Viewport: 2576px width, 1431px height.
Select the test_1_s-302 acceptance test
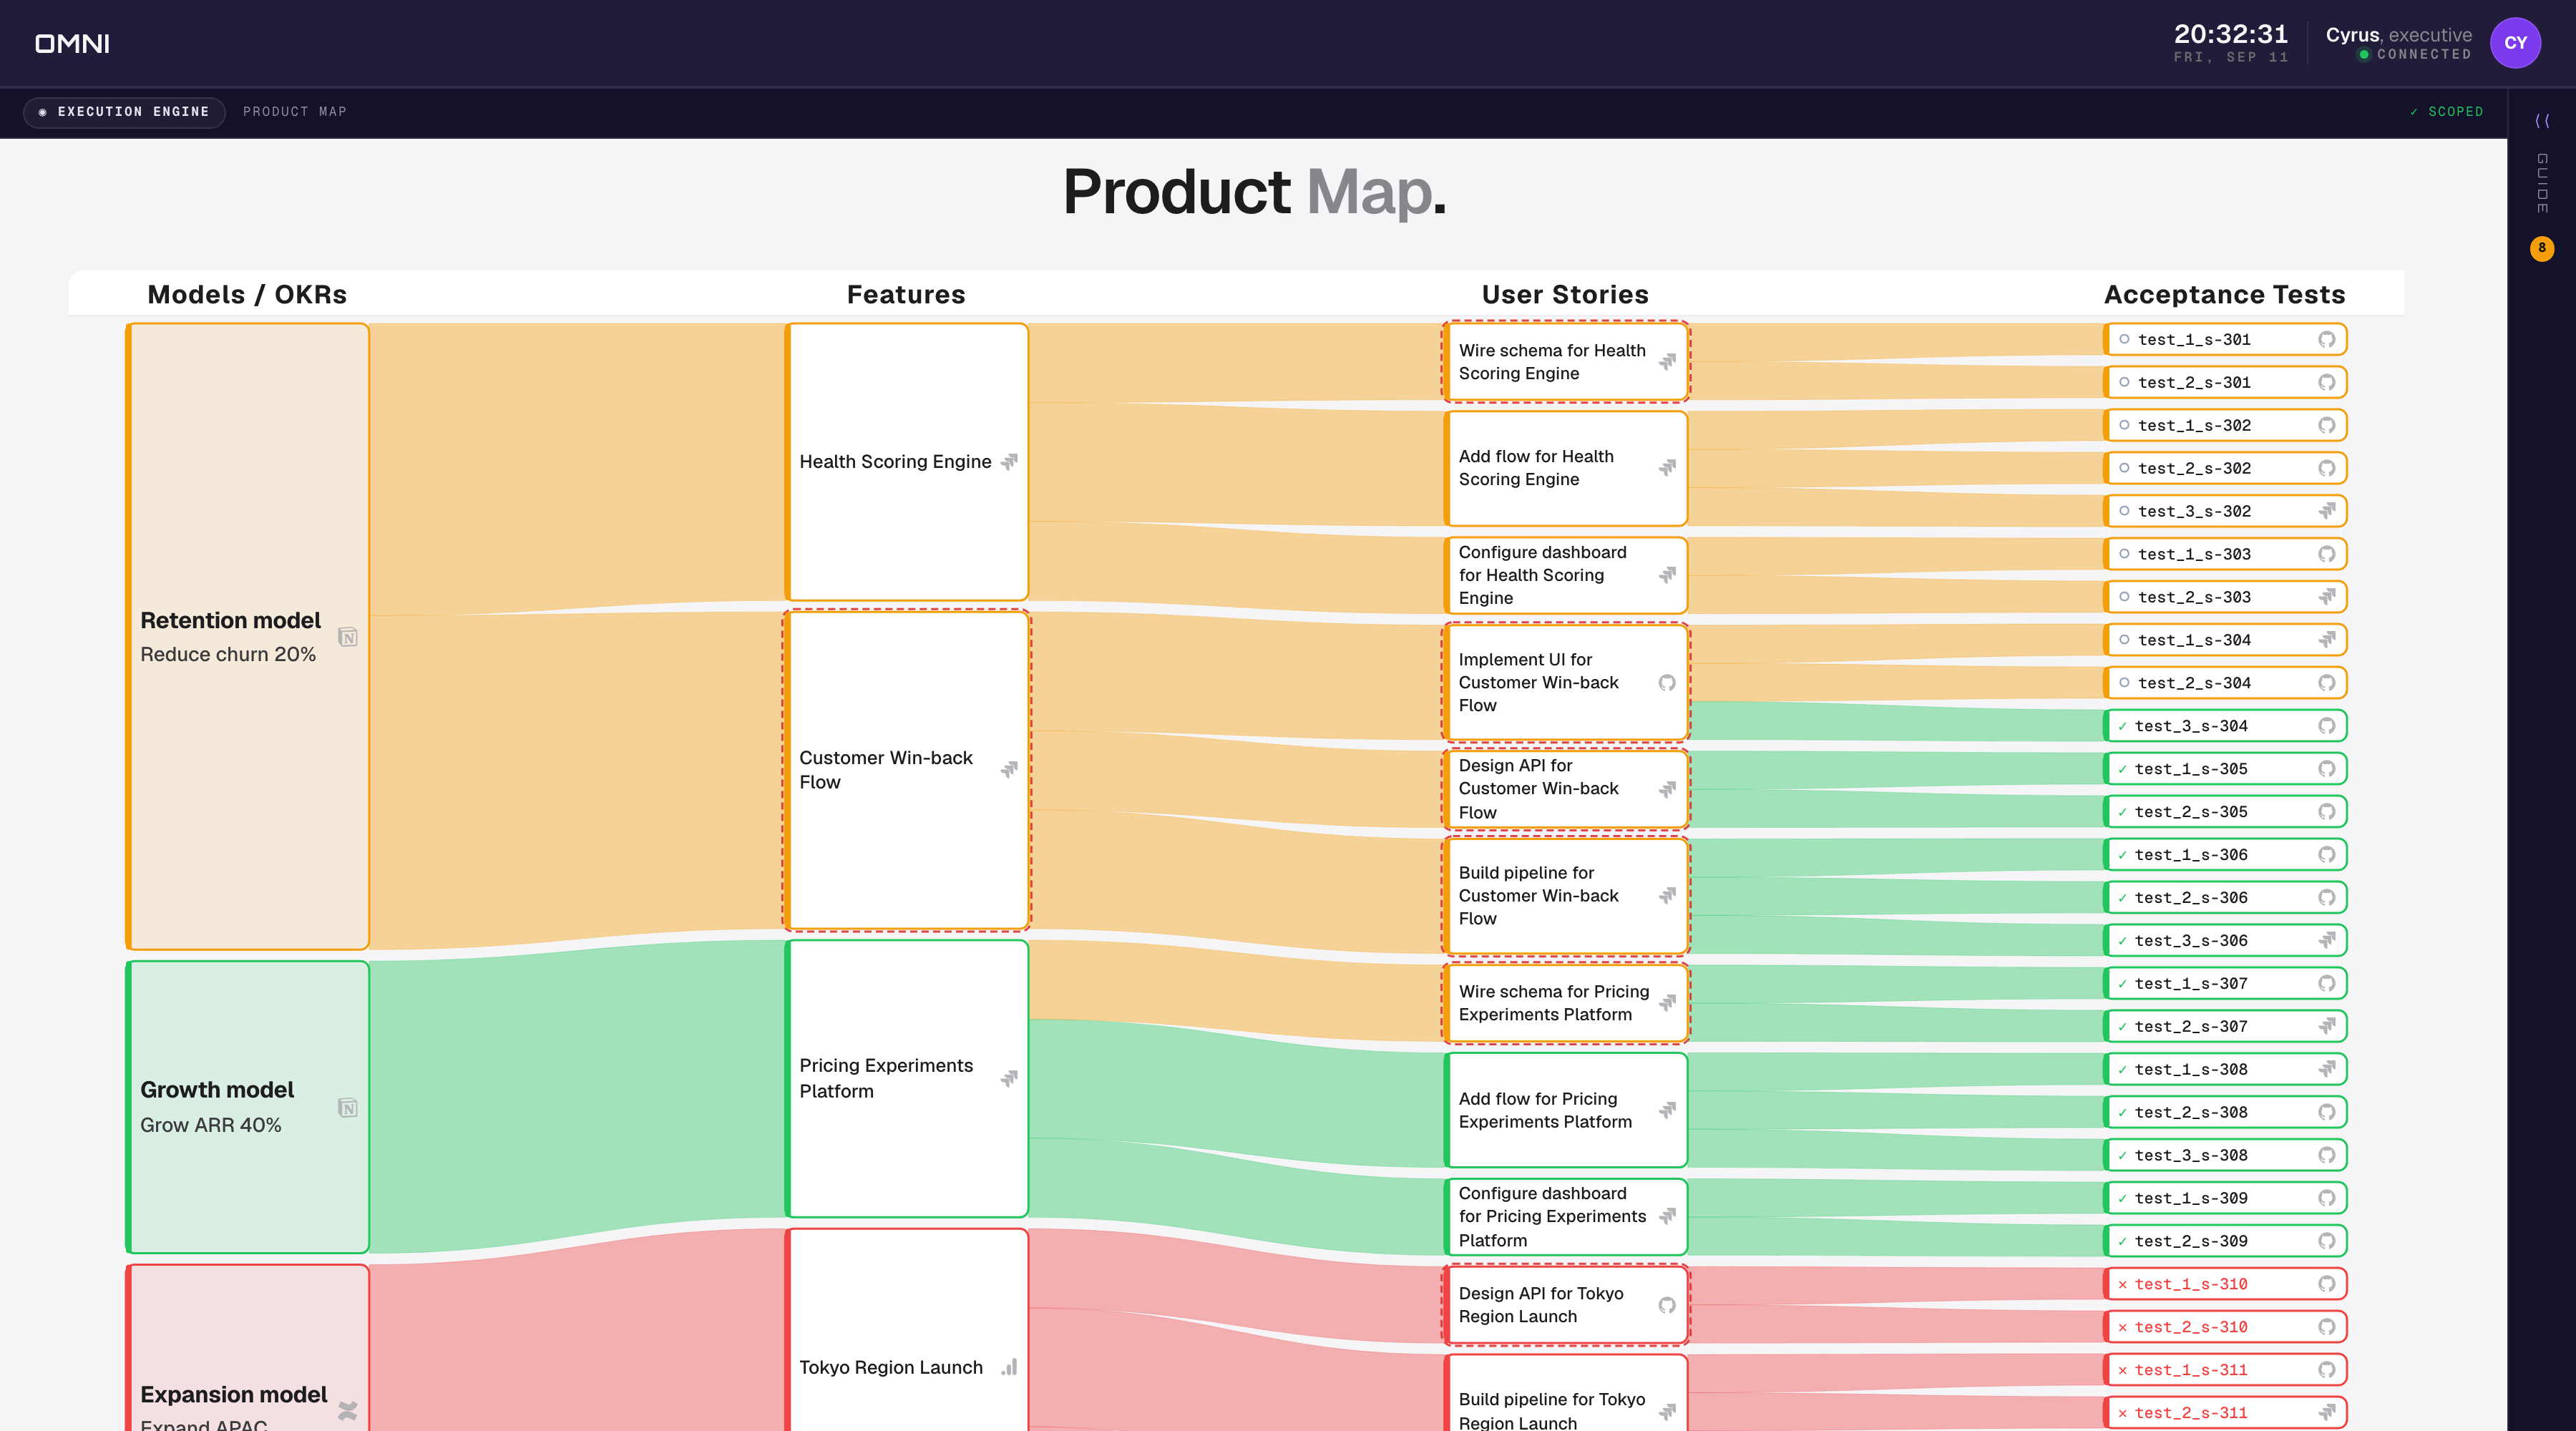[x=2225, y=426]
